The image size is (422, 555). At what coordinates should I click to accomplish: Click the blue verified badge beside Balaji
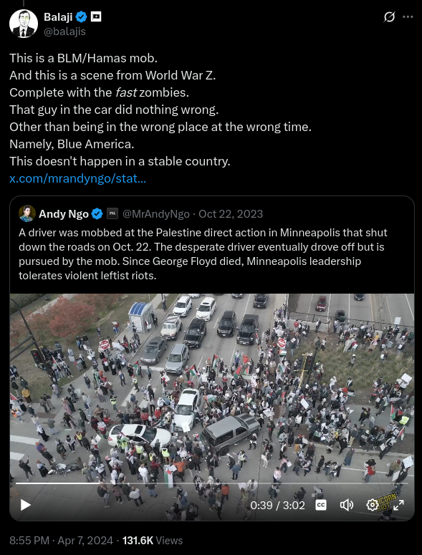[x=82, y=16]
